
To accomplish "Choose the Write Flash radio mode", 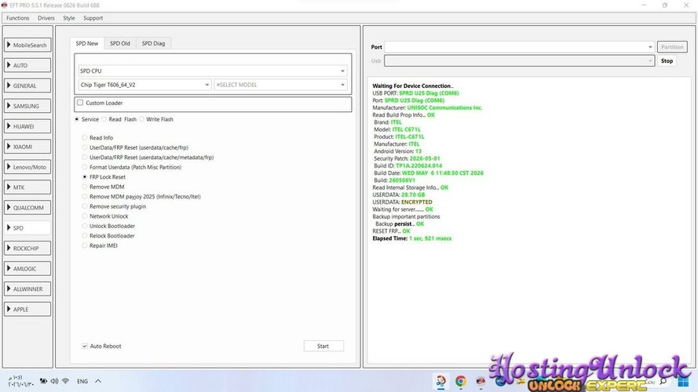I will point(141,119).
